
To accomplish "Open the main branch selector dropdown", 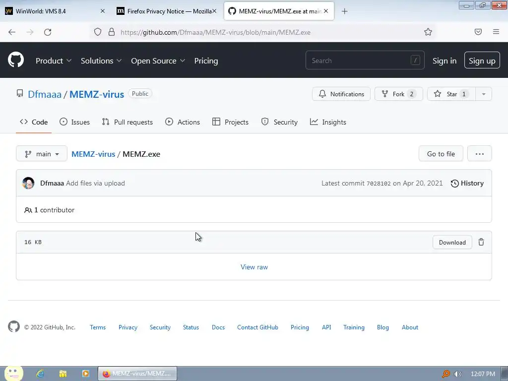I will (x=42, y=154).
